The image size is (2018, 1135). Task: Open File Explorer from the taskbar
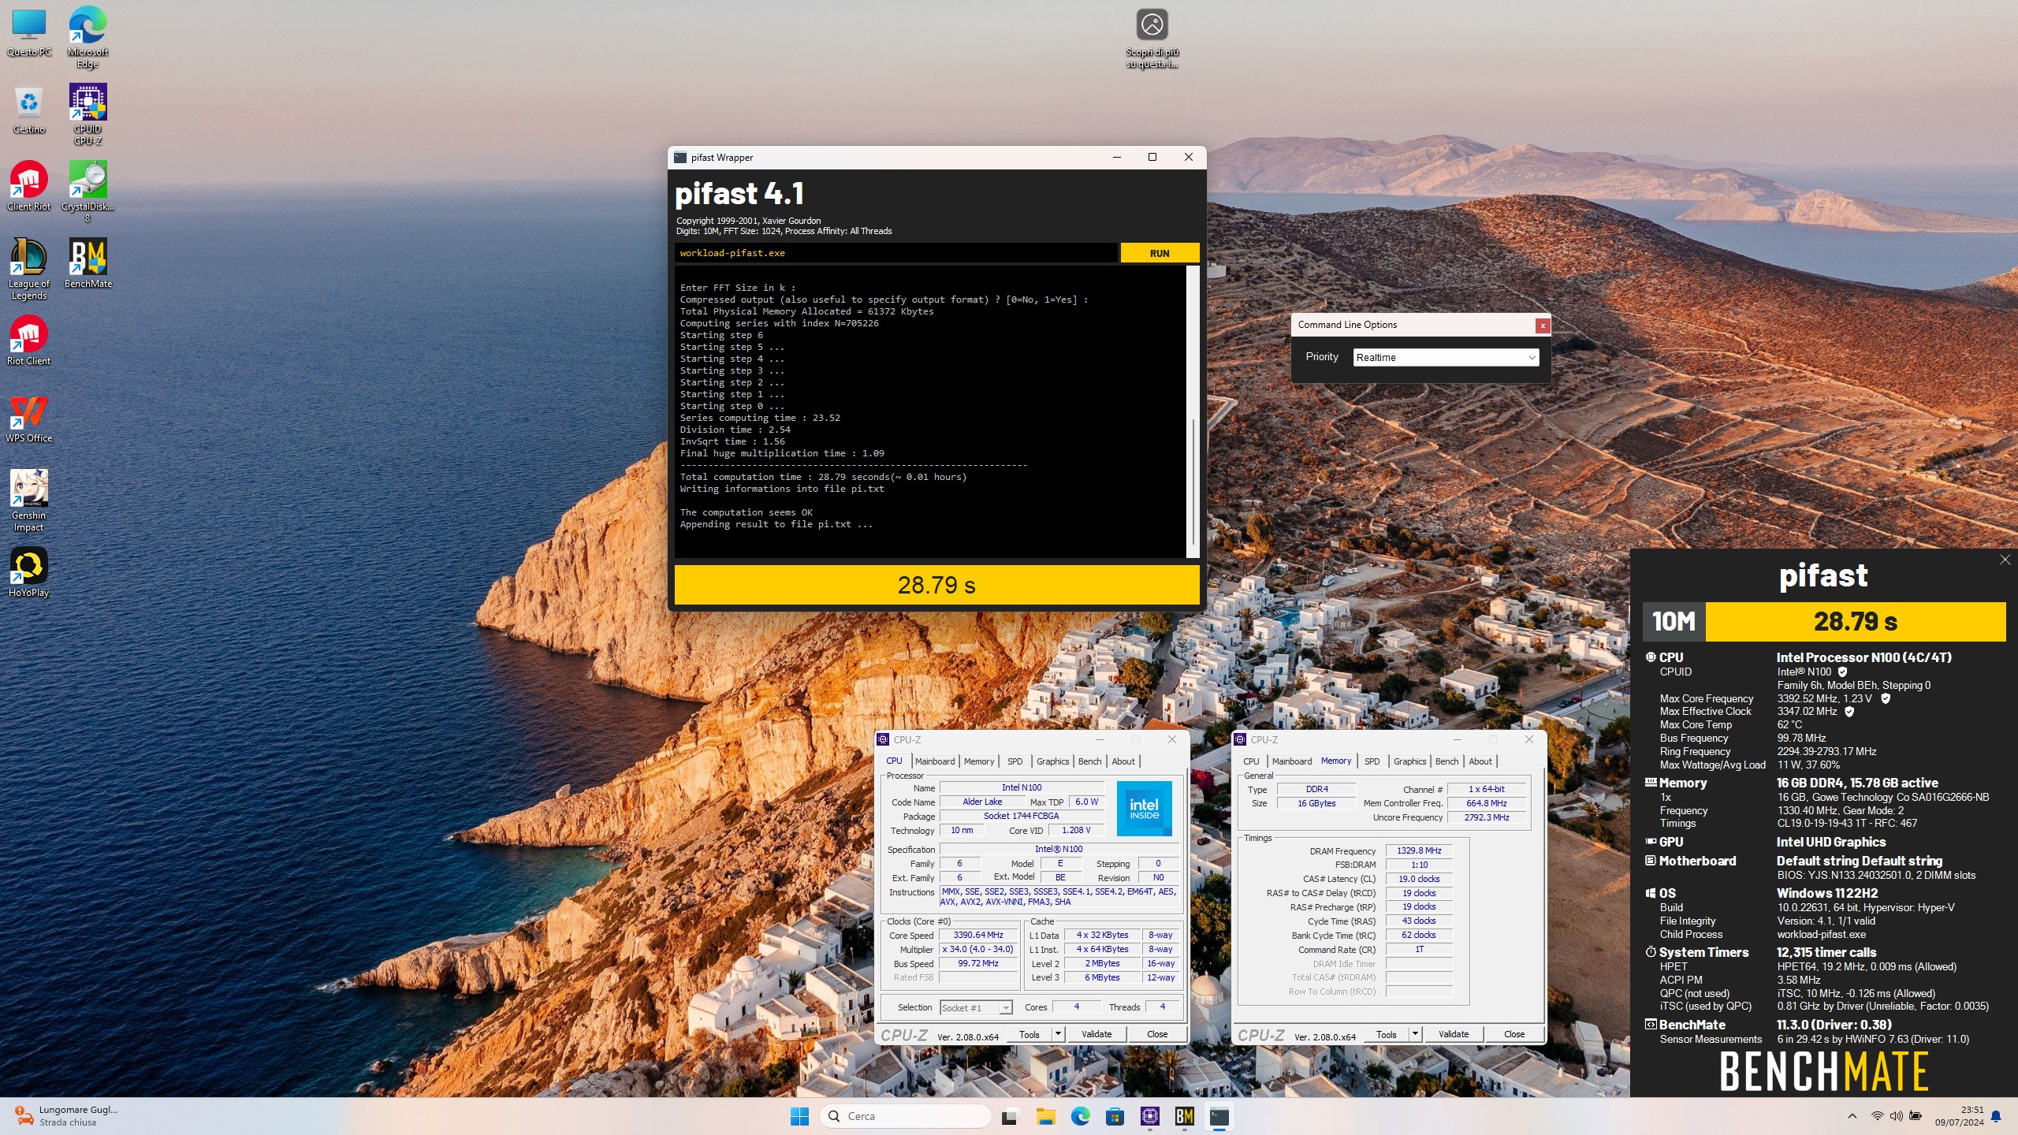(x=1045, y=1116)
